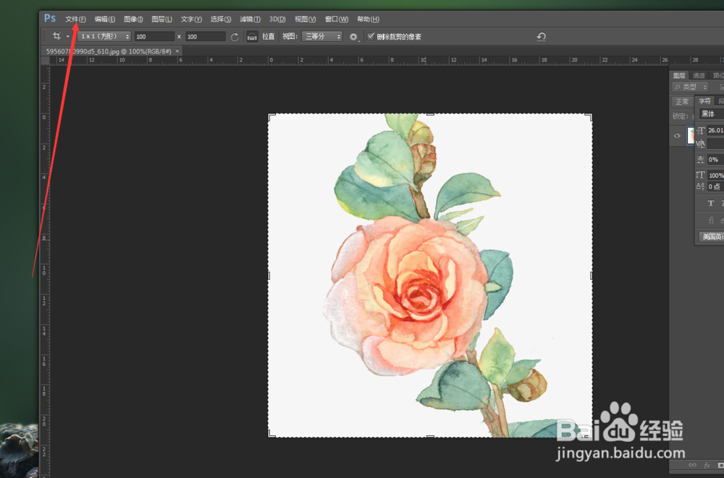The image size is (724, 478).
Task: Click the ruler origin corner box
Action: click(45, 61)
